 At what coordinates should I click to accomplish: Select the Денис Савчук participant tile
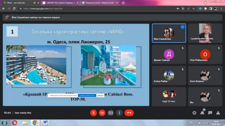click(169, 54)
